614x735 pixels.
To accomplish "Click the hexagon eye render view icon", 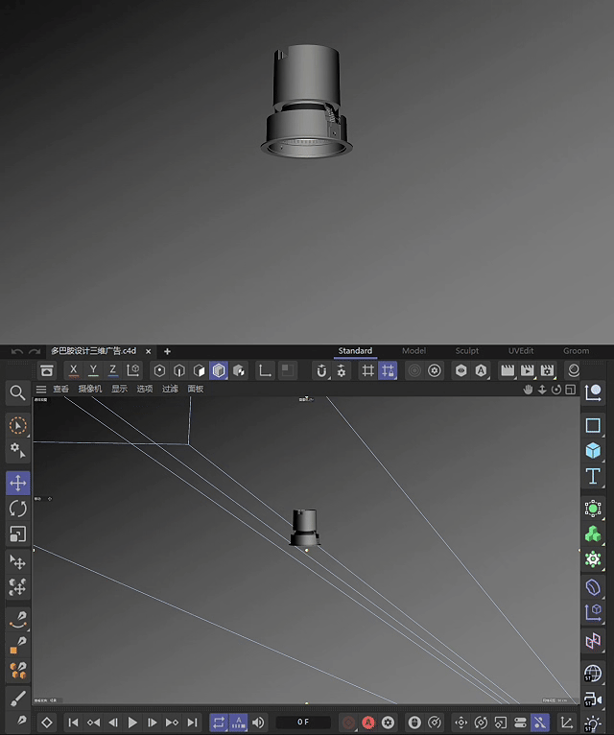I will [x=461, y=370].
